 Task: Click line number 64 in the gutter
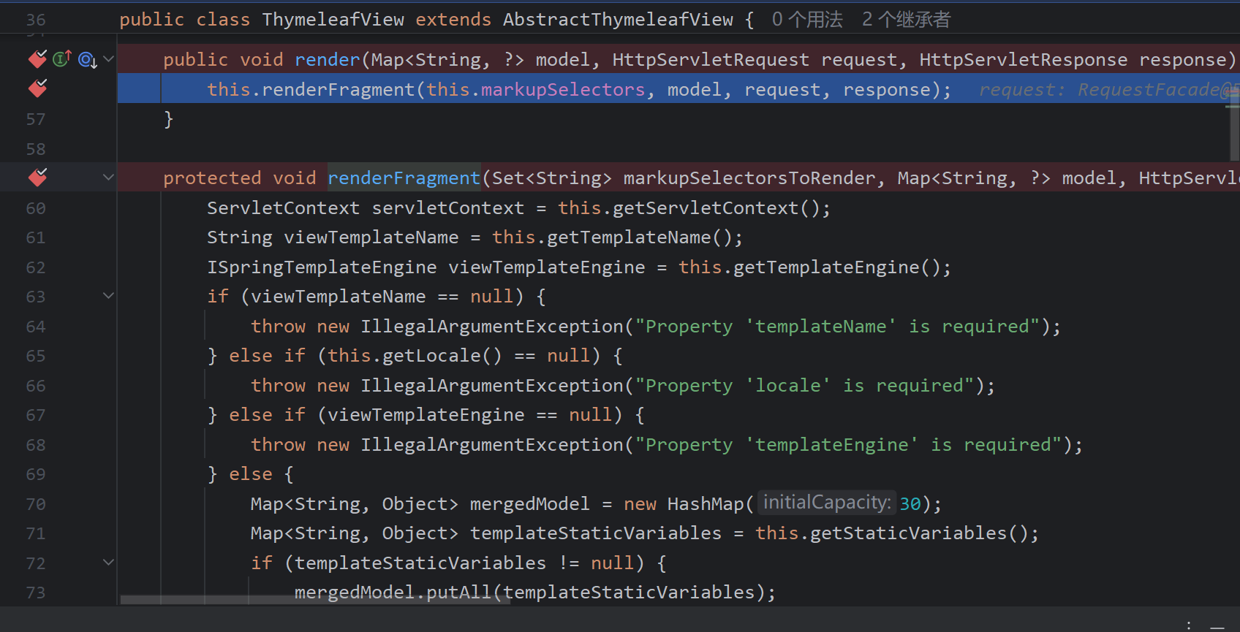pyautogui.click(x=36, y=327)
